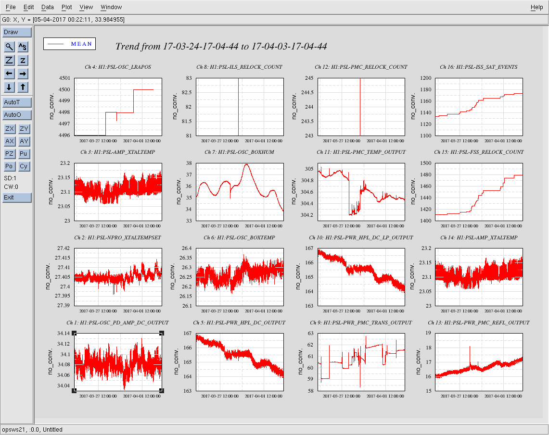Shift graph right with right arrow
The image size is (549, 435).
(x=23, y=74)
